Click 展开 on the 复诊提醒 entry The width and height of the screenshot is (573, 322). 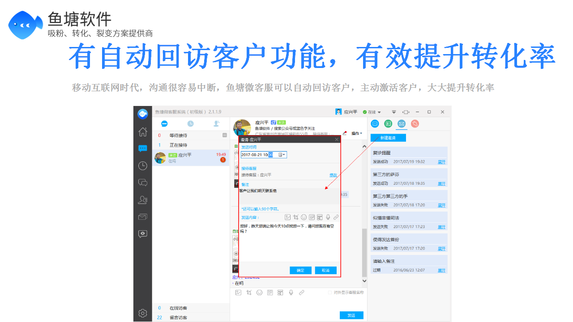click(441, 161)
